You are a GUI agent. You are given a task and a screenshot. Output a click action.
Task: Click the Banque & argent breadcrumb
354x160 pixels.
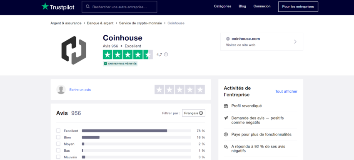tap(100, 23)
